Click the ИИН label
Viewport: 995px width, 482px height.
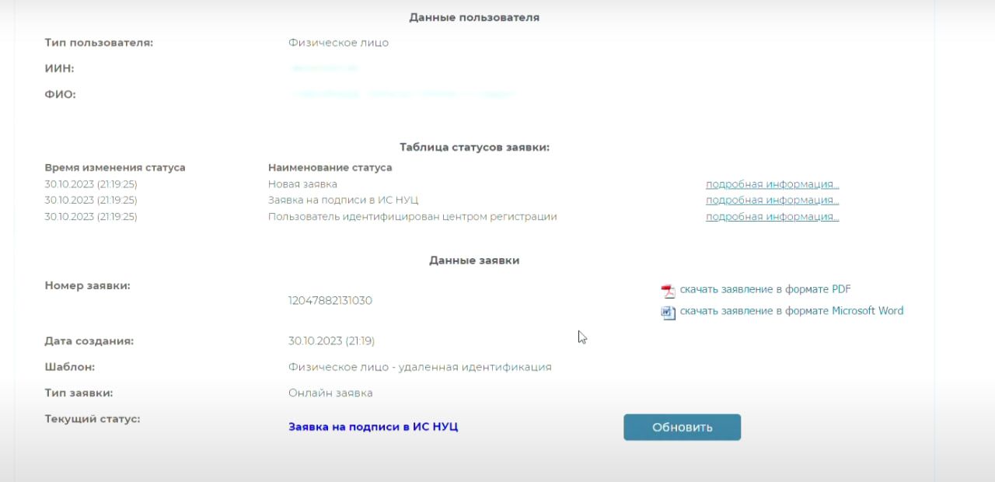[x=59, y=68]
